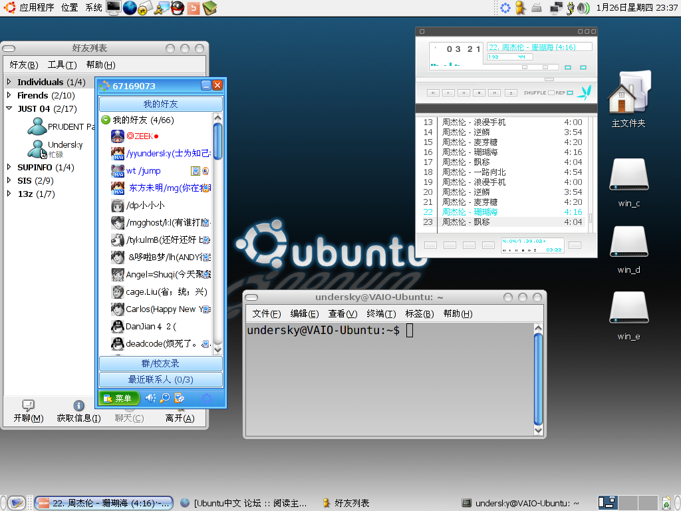
Task: Click 获取信息(I) button in buddy list
Action: click(x=78, y=411)
